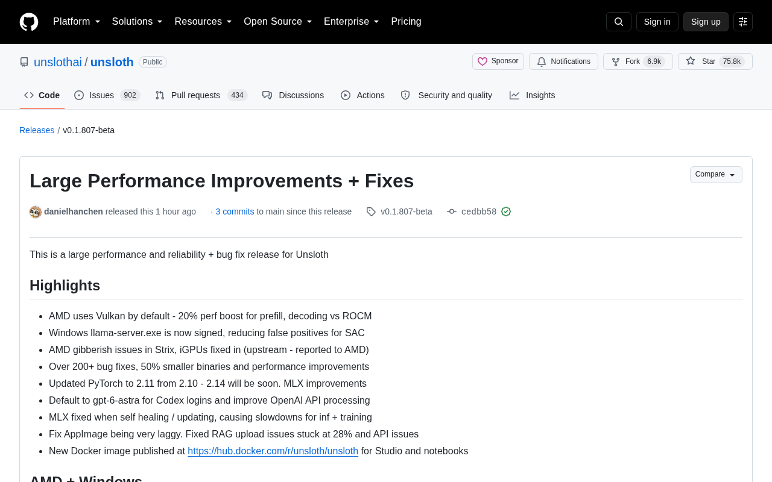The image size is (772, 482).
Task: Open the appearance settings sliders icon
Action: tap(743, 22)
